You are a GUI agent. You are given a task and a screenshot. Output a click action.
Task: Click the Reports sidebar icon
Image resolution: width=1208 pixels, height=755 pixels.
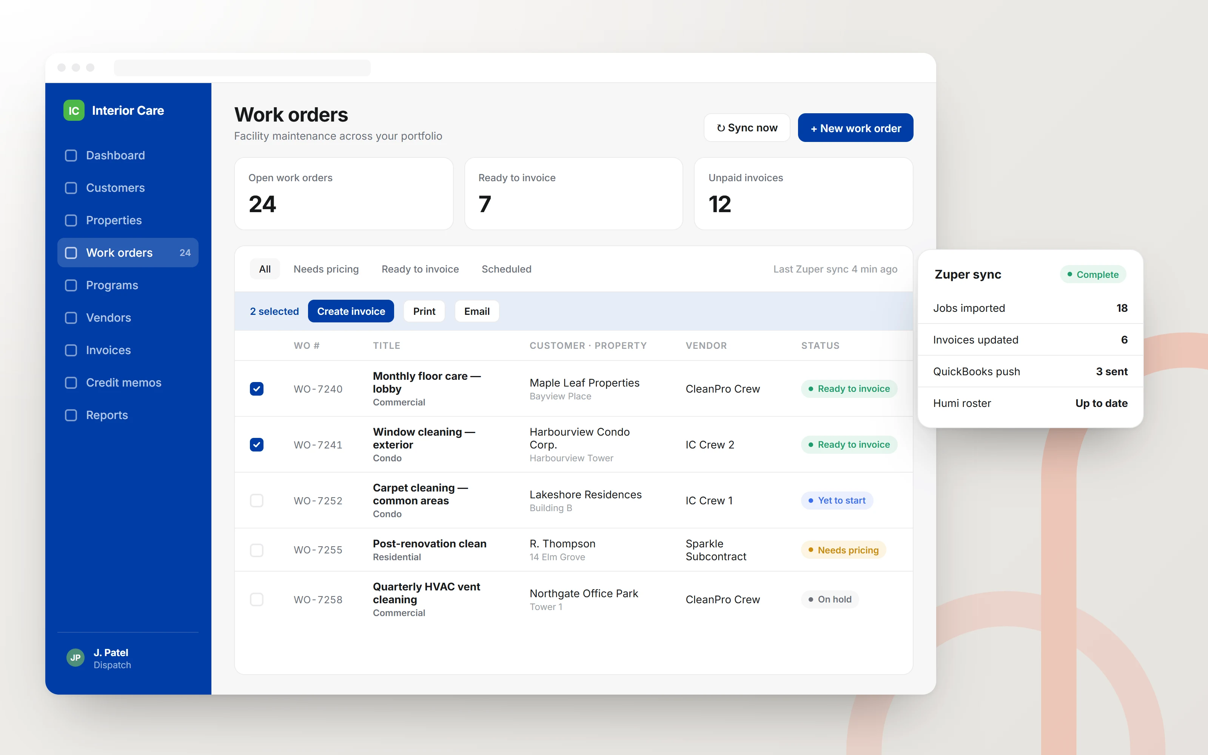point(71,415)
